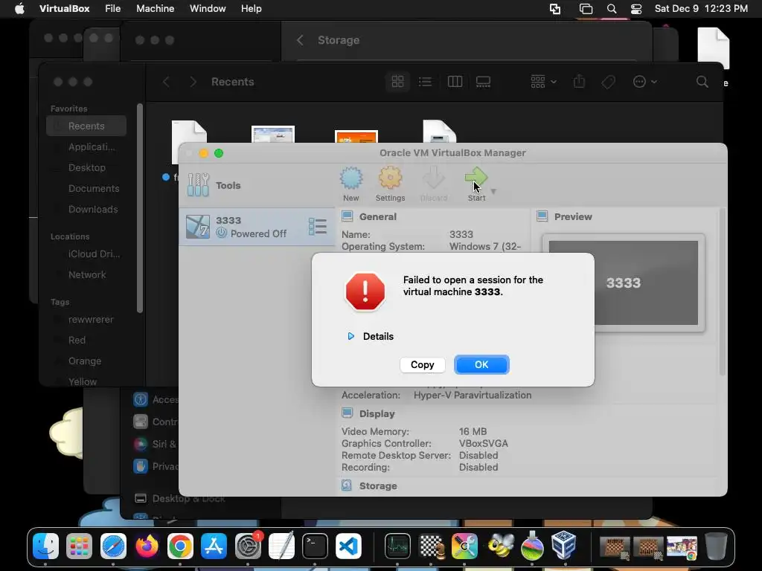Image resolution: width=762 pixels, height=571 pixels.
Task: Click the Finder edit Tags icon
Action: point(608,82)
